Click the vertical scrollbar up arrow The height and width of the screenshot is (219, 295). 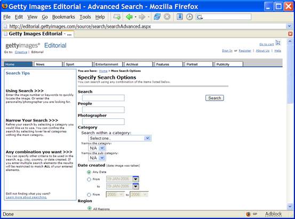(290, 41)
